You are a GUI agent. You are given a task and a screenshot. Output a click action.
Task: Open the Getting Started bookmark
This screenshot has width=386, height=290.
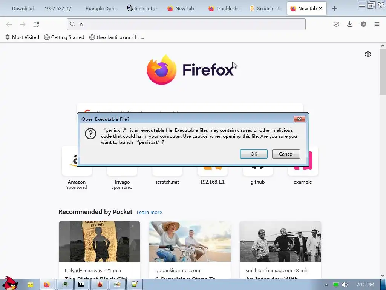coord(64,37)
